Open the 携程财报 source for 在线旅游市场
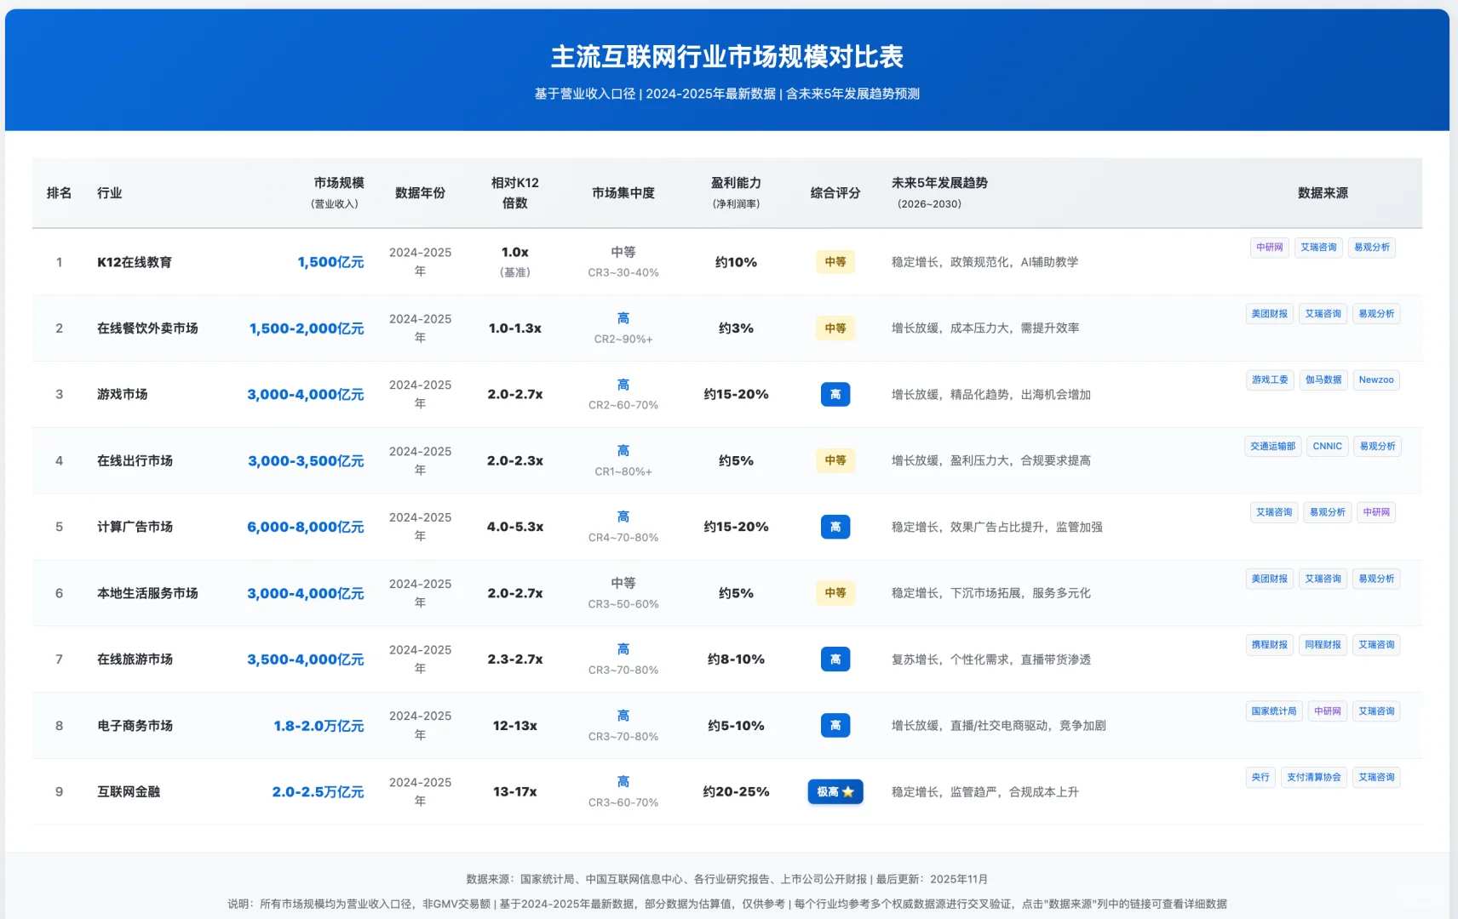 (1269, 645)
